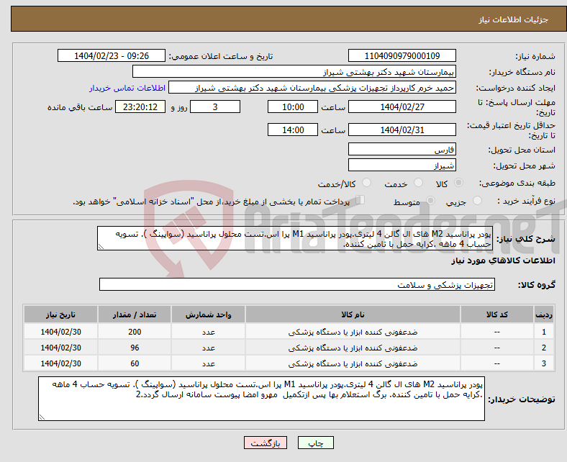The height and width of the screenshot is (462, 567).
Task: Click the requester field حمید خرم
Action: pos(312,88)
